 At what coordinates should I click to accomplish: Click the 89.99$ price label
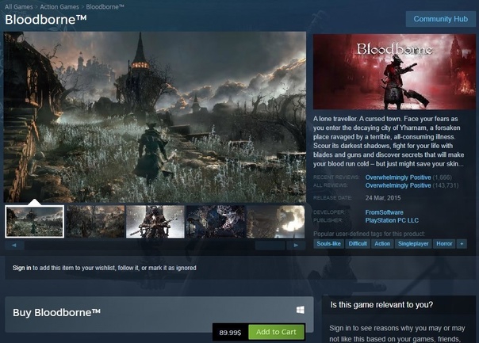click(x=230, y=333)
